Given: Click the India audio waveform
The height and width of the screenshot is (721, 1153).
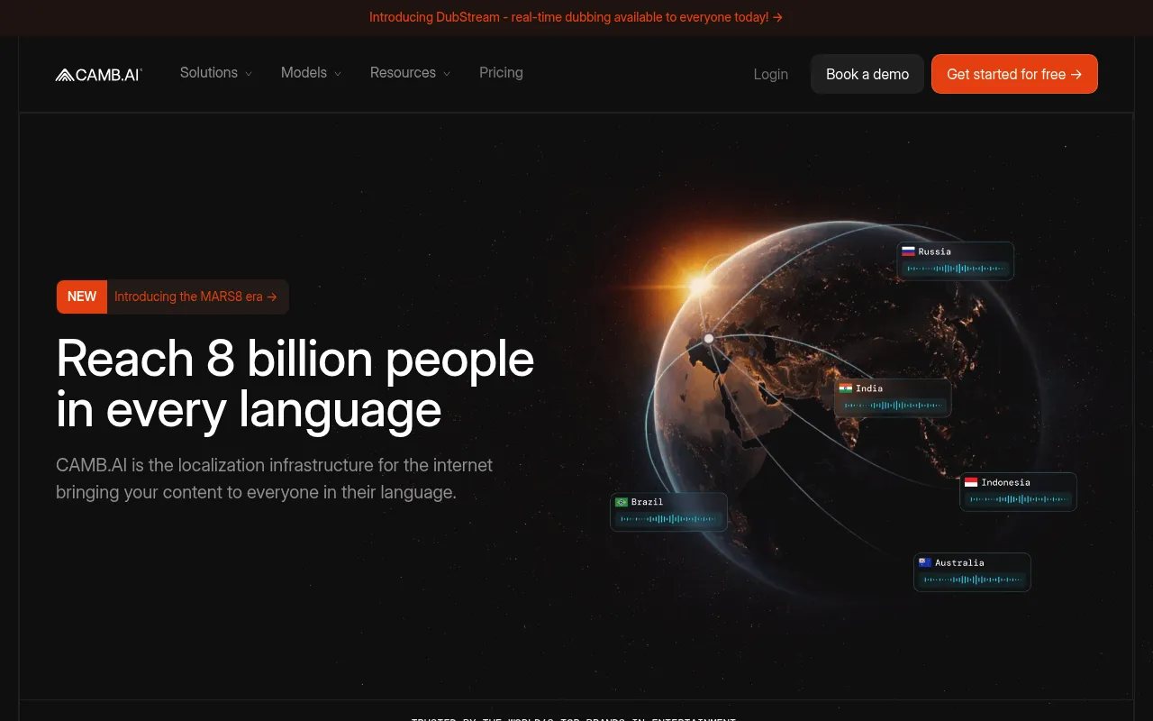Looking at the screenshot, I should 893,406.
